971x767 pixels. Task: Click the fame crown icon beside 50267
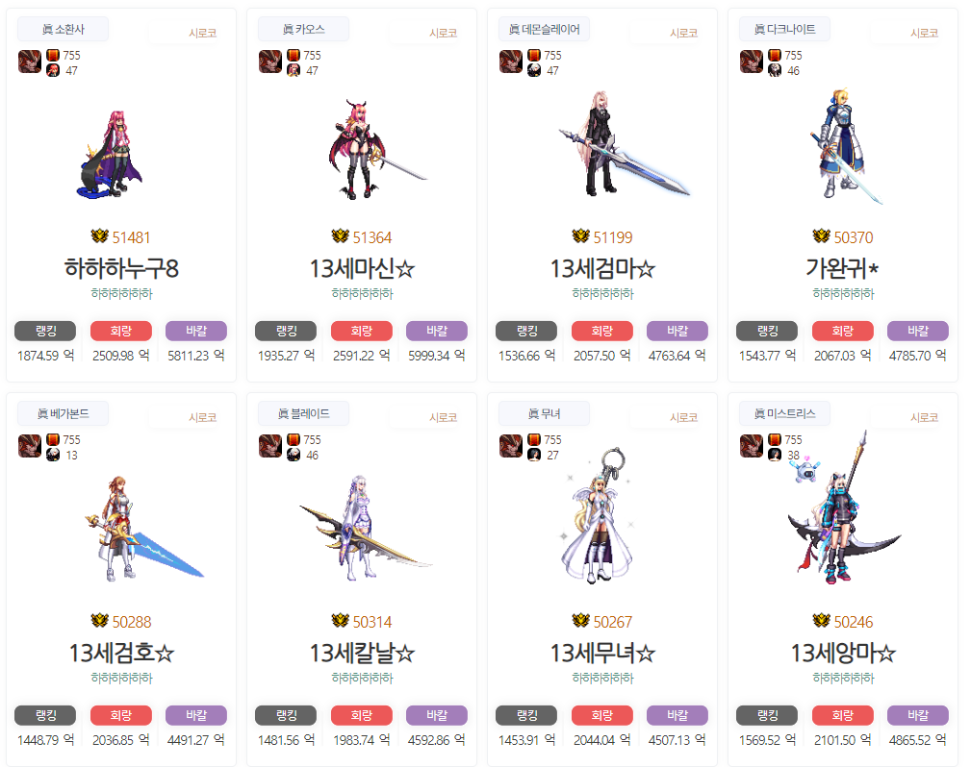point(581,620)
